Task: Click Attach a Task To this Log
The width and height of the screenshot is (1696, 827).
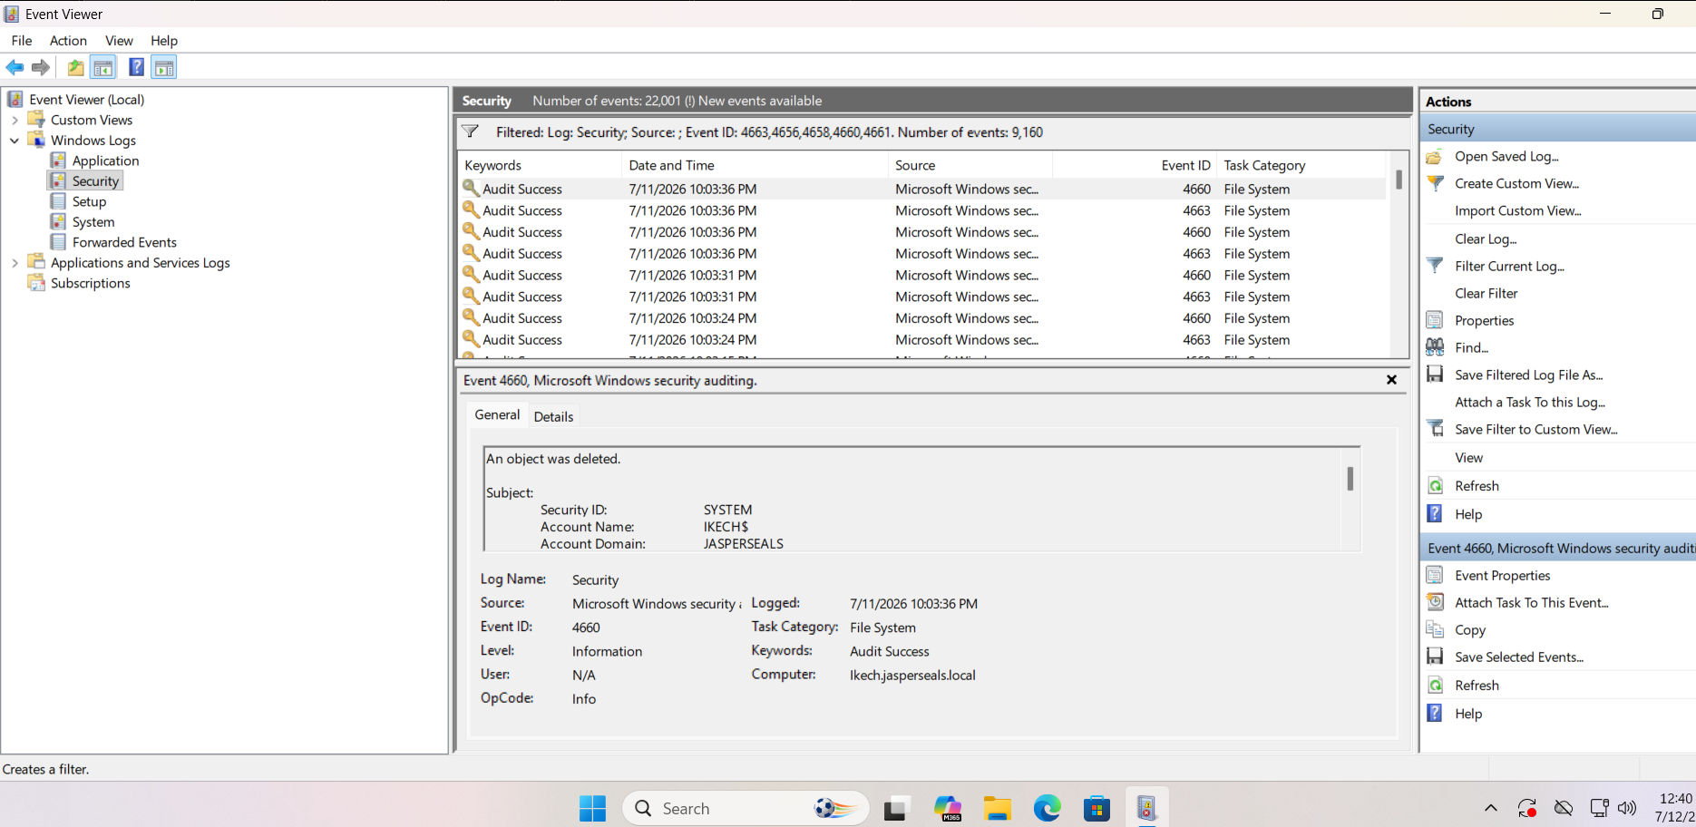Action: (x=1530, y=402)
